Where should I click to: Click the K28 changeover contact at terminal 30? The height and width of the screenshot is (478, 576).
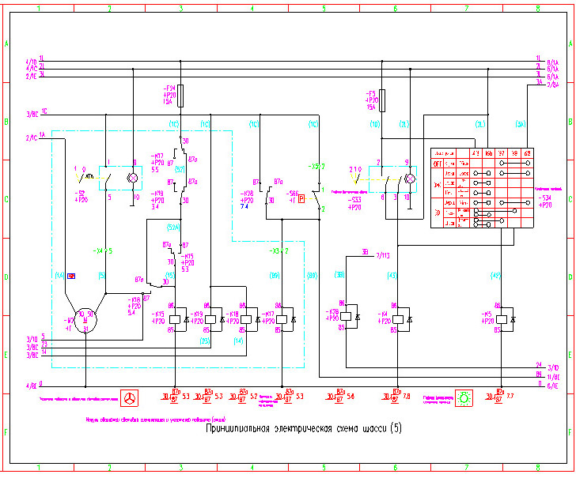point(267,195)
